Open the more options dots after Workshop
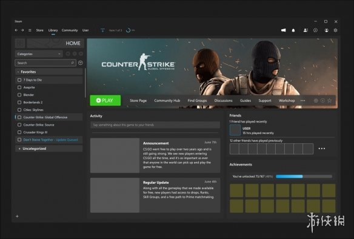This screenshot has height=239, width=354. (x=303, y=101)
